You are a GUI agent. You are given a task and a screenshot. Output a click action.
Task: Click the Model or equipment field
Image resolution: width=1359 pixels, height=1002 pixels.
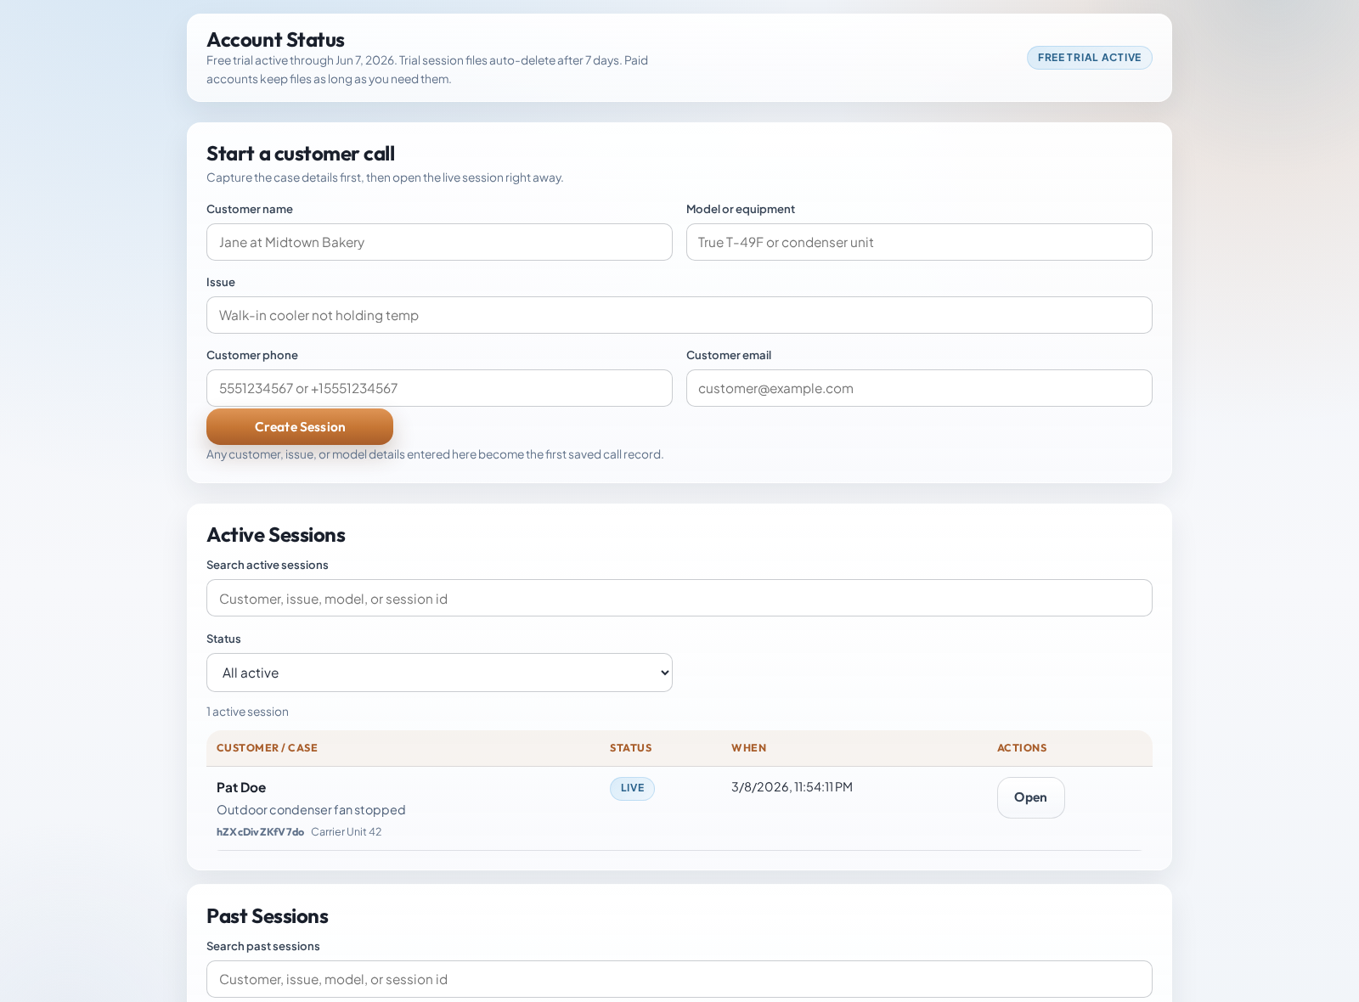tap(918, 242)
